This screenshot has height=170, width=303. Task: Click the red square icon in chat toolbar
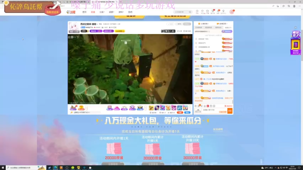pyautogui.click(x=208, y=106)
